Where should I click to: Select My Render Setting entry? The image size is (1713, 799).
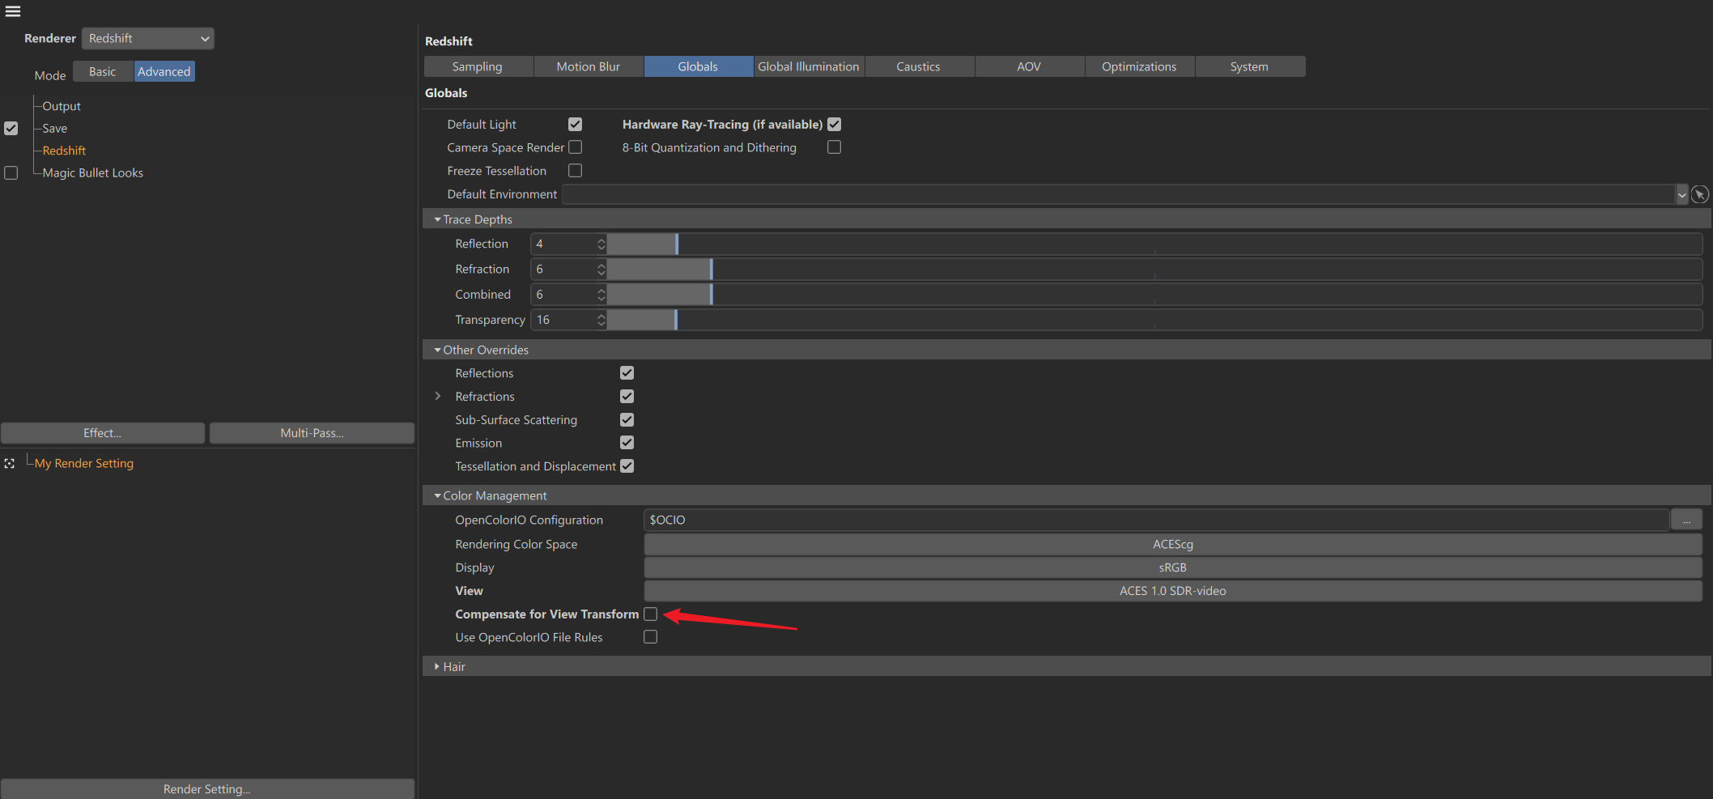84,463
